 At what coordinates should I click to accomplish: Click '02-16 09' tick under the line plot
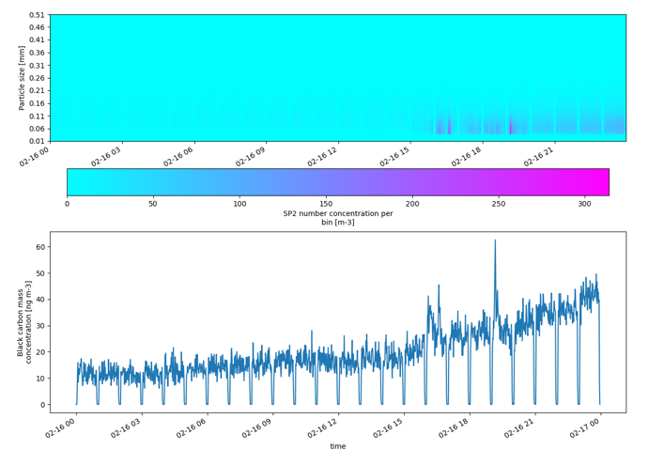[x=257, y=427]
